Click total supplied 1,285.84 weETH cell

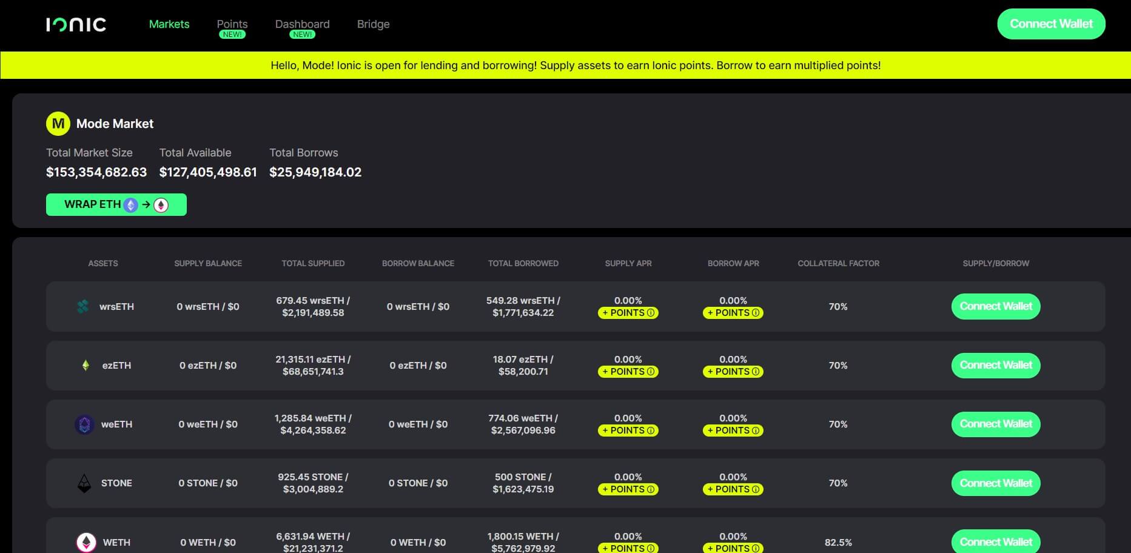[313, 424]
